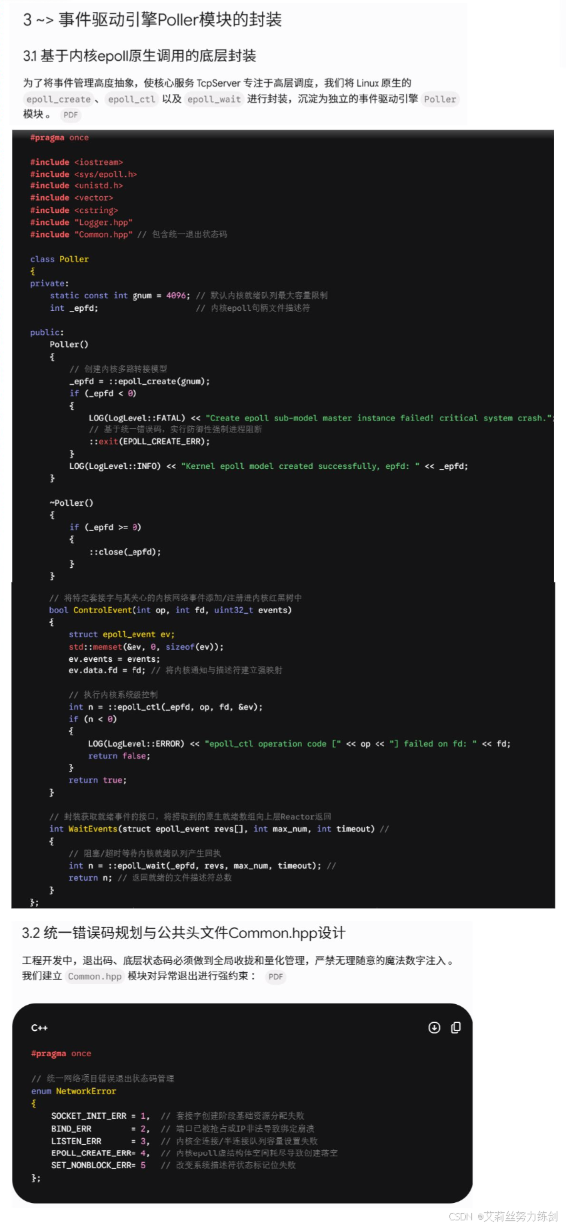Click the 'class Poller' declaration line
Image resolution: width=566 pixels, height=1227 pixels.
tap(59, 259)
